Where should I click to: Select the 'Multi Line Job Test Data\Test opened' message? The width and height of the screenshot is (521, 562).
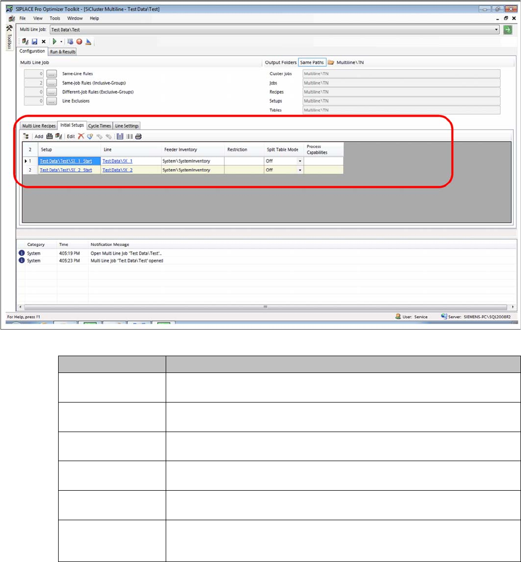[126, 260]
